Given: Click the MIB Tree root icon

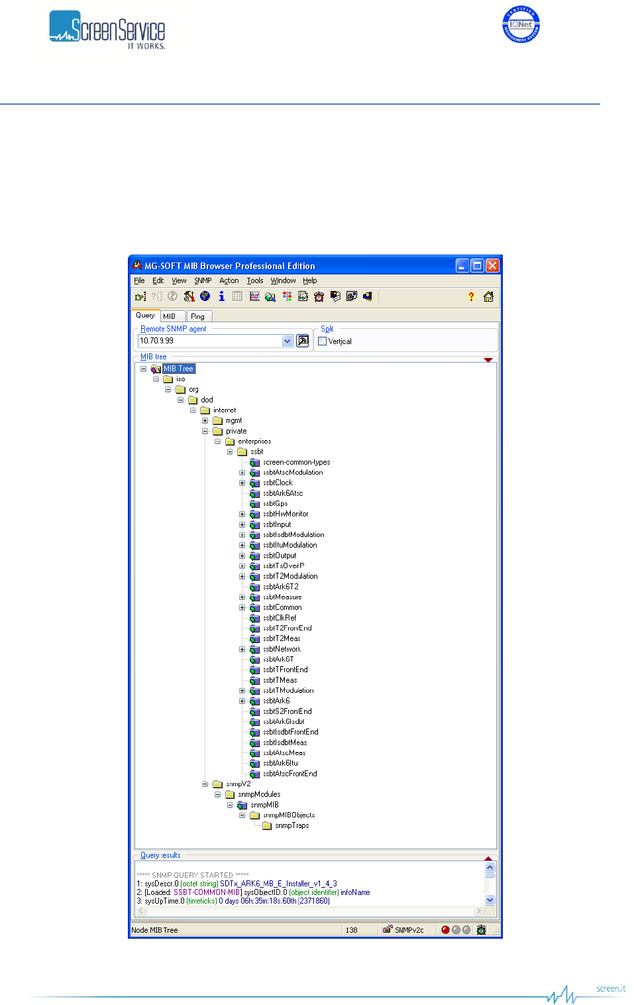Looking at the screenshot, I should point(156,369).
